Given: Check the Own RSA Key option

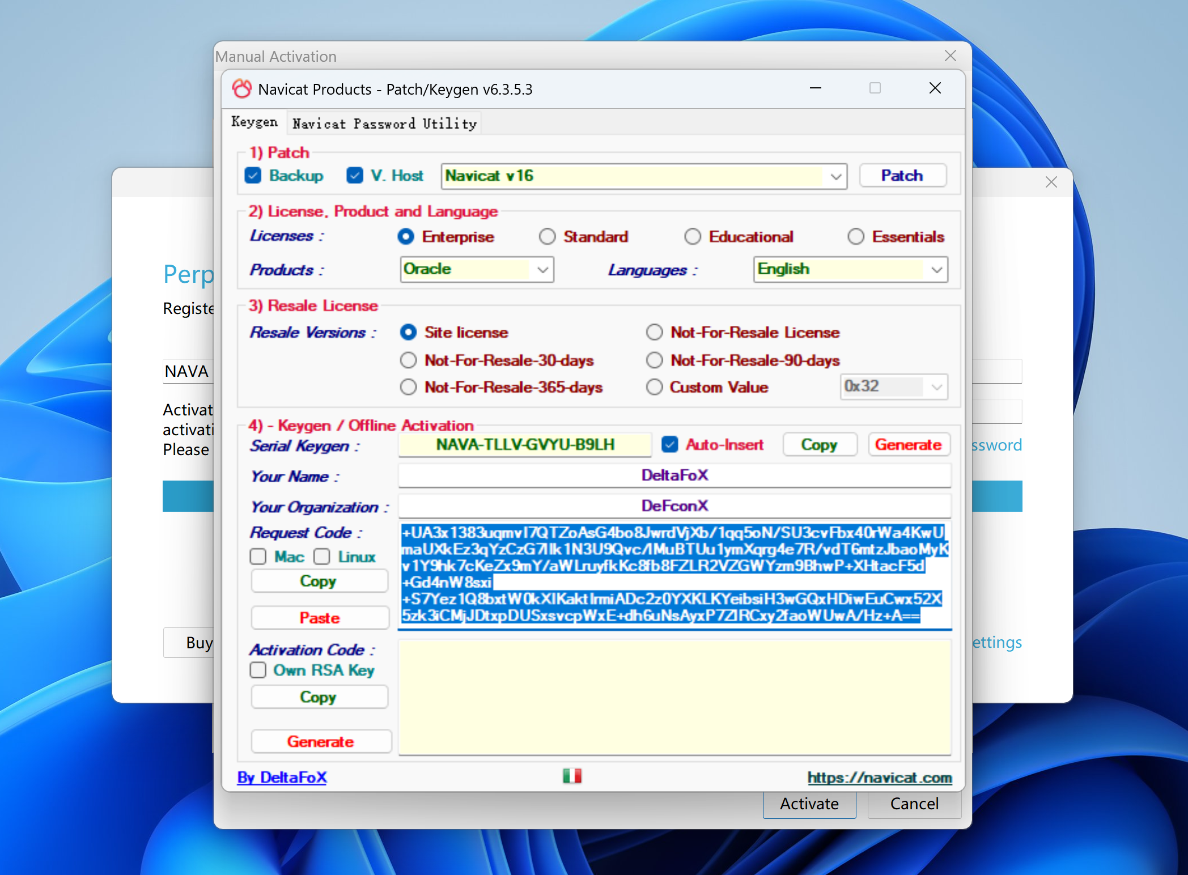Looking at the screenshot, I should (x=258, y=670).
